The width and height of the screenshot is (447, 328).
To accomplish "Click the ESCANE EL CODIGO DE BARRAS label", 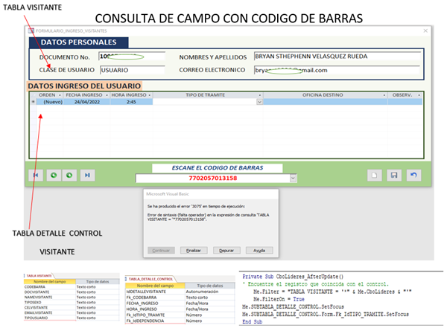I will (x=218, y=168).
